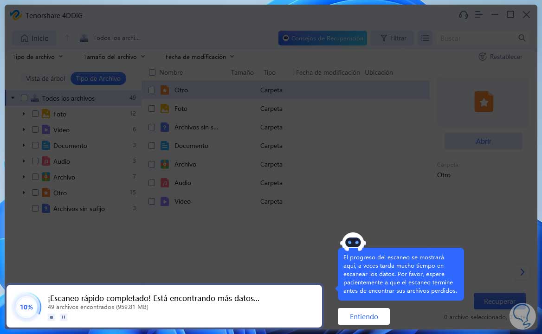The height and width of the screenshot is (334, 542).
Task: Go to Inicio home button
Action: pyautogui.click(x=34, y=38)
